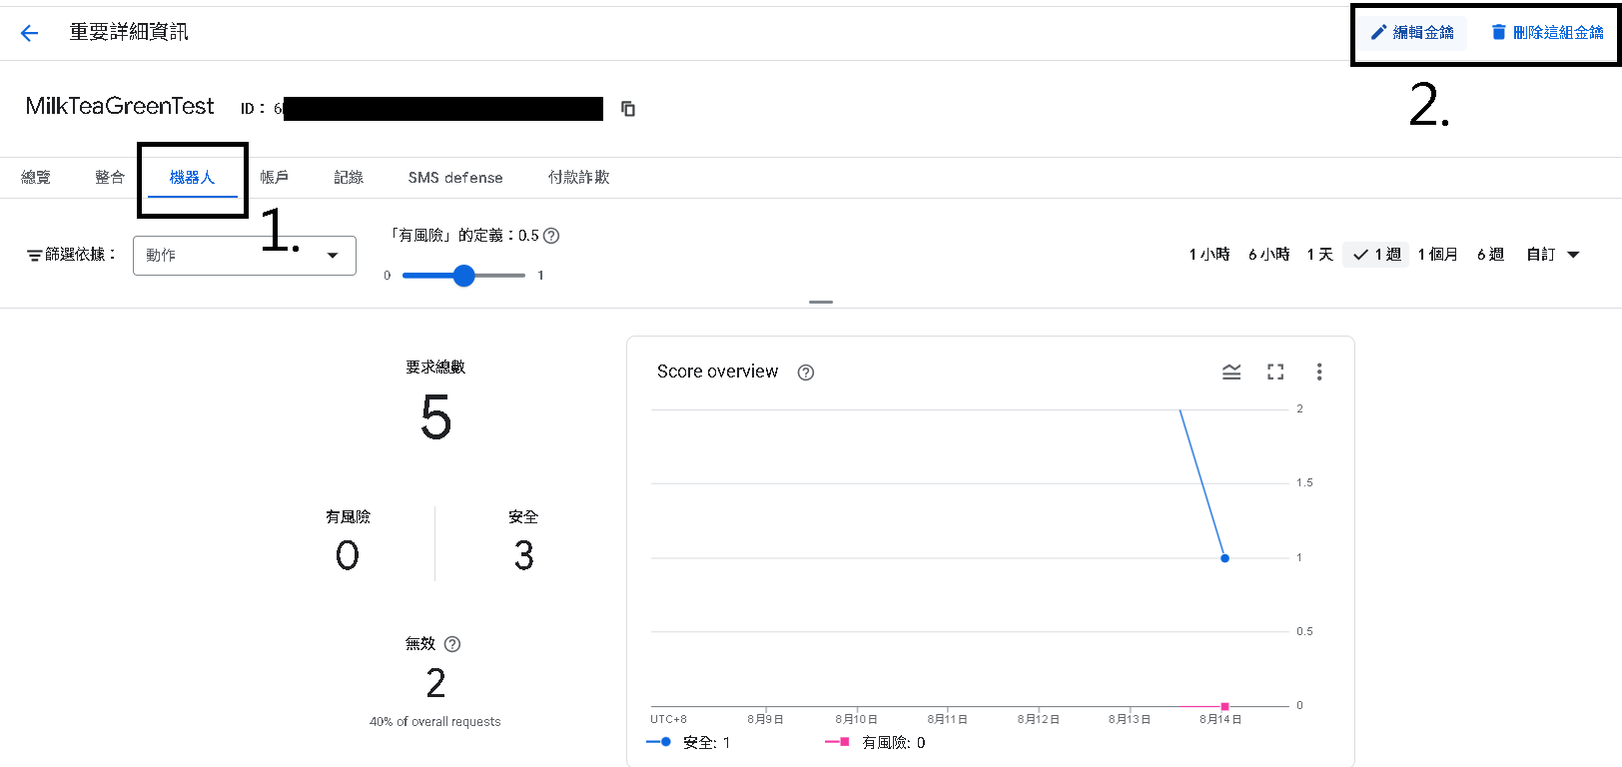This screenshot has width=1622, height=767.
Task: Select the 1 天 time range
Action: (1319, 255)
